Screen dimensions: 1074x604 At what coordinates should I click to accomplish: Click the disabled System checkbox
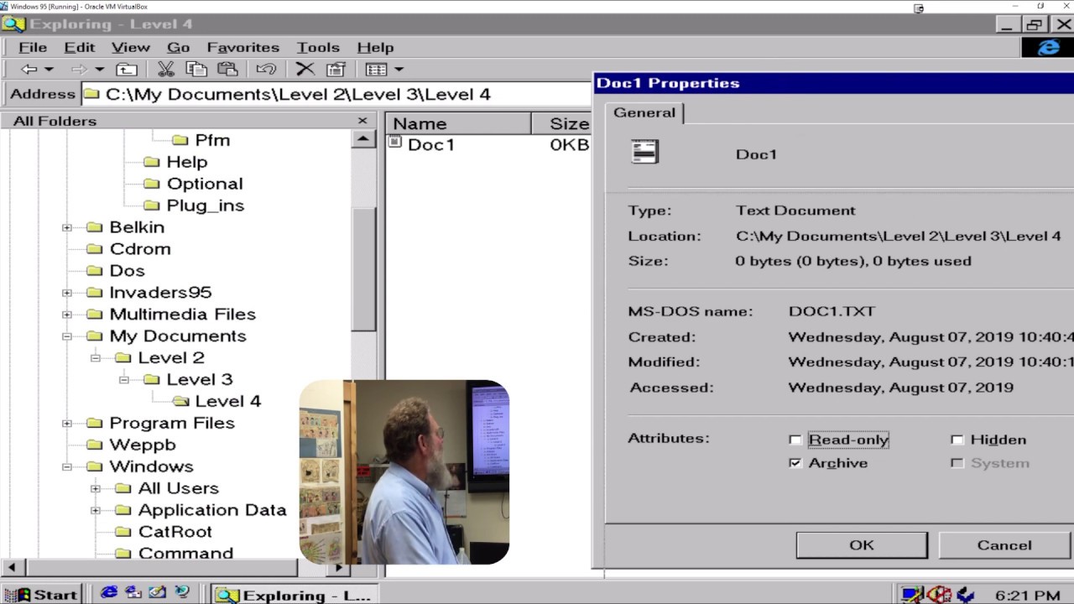[x=957, y=463]
